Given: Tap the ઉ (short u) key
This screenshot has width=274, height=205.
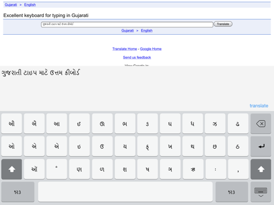Looking at the screenshot, I should 102,146.
